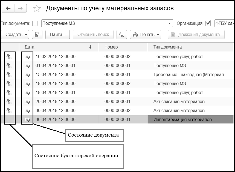235x172 pixels.
Task: Click the Дт/Кт toolbar button
Action: pos(122,35)
